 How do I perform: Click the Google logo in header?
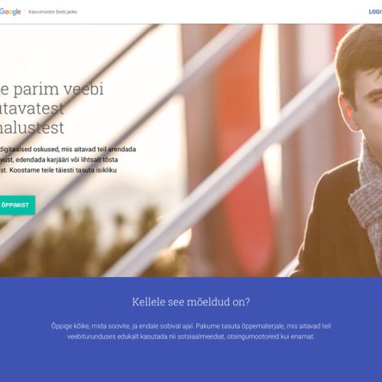pos(10,12)
